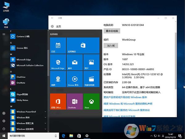Image resolution: width=185 pixels, height=139 pixels.
Task: Open the 获取 Office tile
Action: click(58, 101)
